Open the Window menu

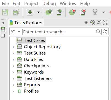[68, 4]
